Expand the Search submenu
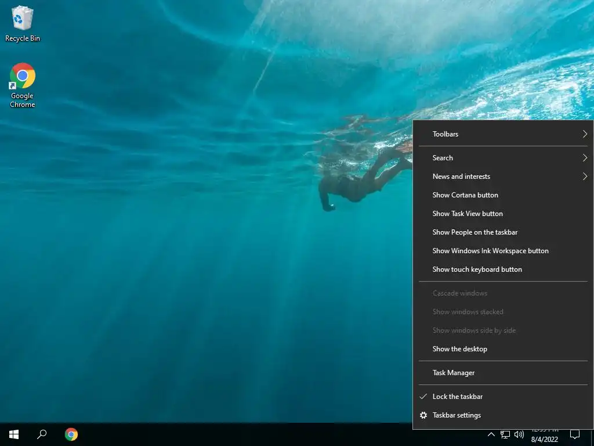The height and width of the screenshot is (446, 594). pyautogui.click(x=503, y=158)
